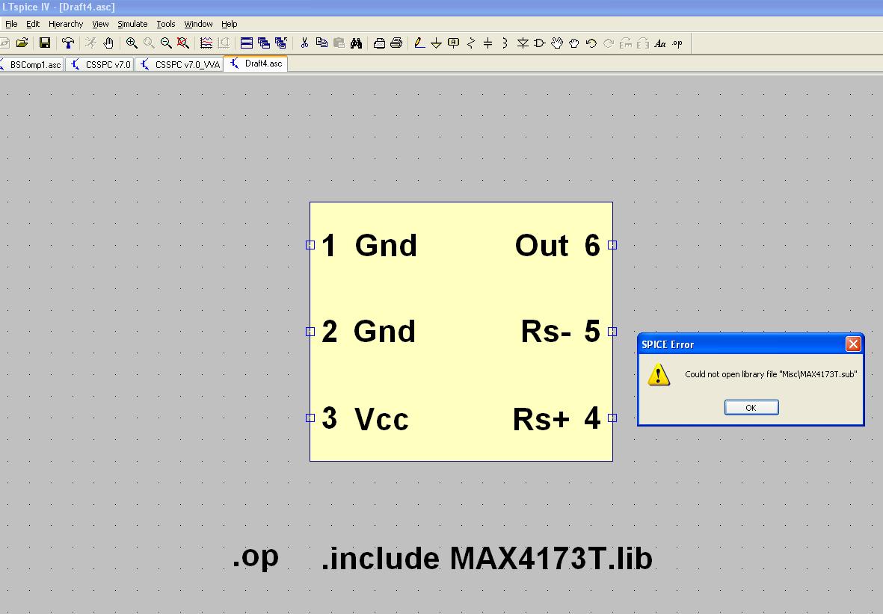Click the pin 5 Rs- connection square
The width and height of the screenshot is (883, 614).
[x=612, y=332]
